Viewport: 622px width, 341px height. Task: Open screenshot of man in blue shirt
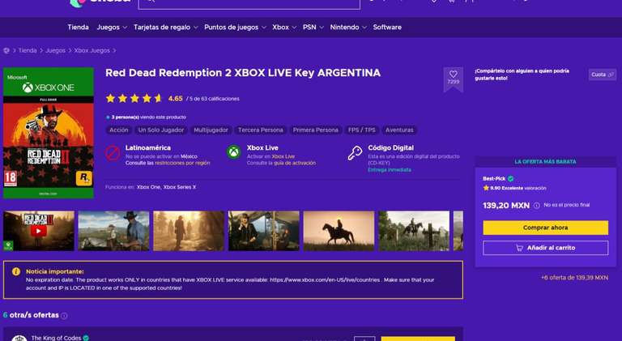click(113, 231)
